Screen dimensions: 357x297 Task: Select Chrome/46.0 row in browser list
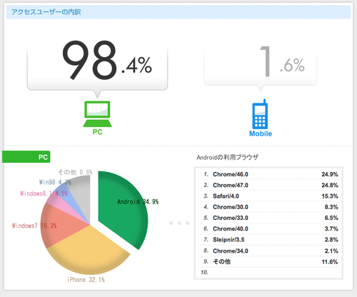pyautogui.click(x=269, y=174)
